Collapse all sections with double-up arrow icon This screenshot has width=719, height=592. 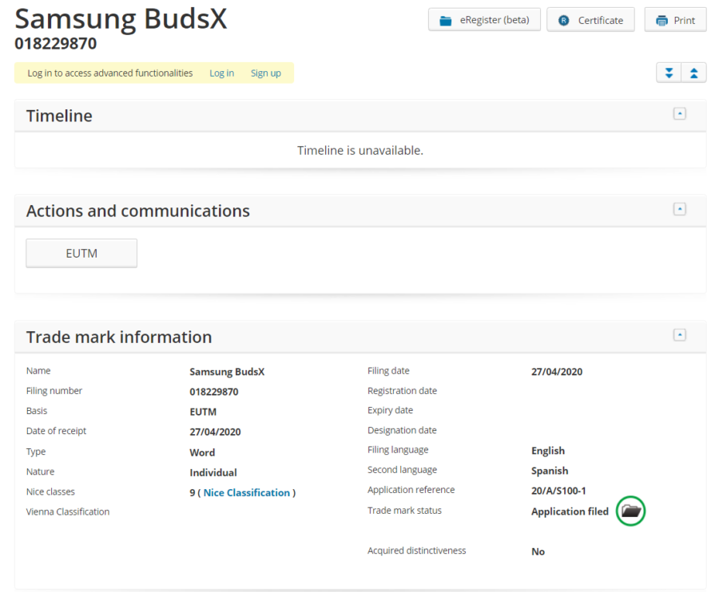click(x=693, y=73)
